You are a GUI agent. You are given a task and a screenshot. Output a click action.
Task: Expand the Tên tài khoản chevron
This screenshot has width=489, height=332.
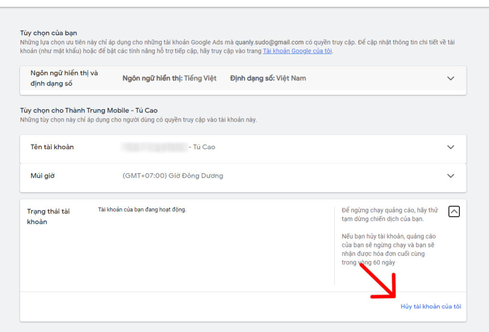(x=450, y=147)
